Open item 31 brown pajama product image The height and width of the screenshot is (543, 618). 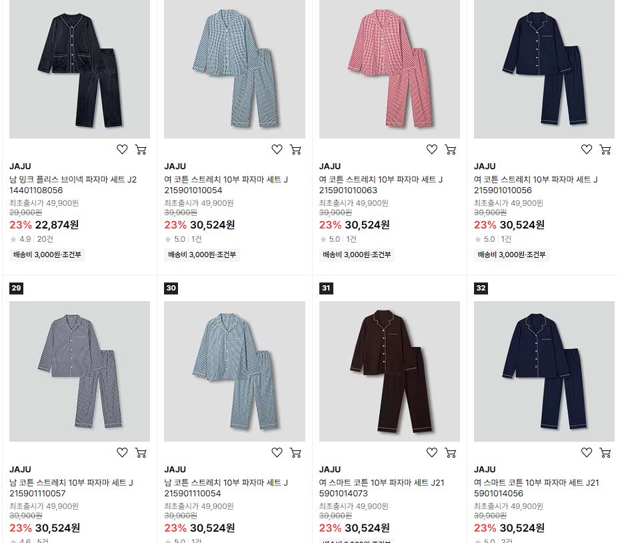pyautogui.click(x=389, y=371)
